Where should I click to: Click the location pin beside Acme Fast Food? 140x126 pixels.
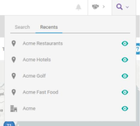[x=14, y=92]
